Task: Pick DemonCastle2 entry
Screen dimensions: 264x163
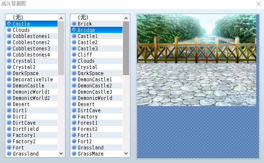Action: click(97, 86)
